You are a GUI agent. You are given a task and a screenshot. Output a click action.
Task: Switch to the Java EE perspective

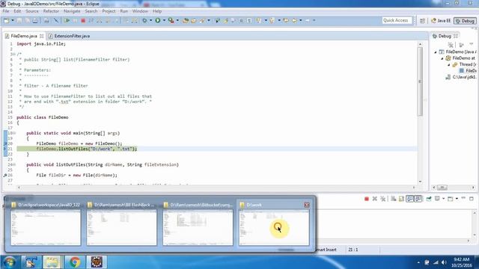pyautogui.click(x=441, y=21)
